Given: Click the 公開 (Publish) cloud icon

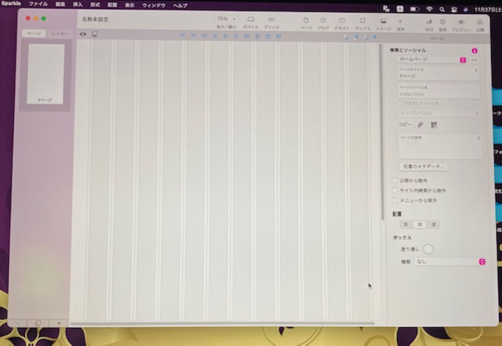Looking at the screenshot, I should coord(480,22).
